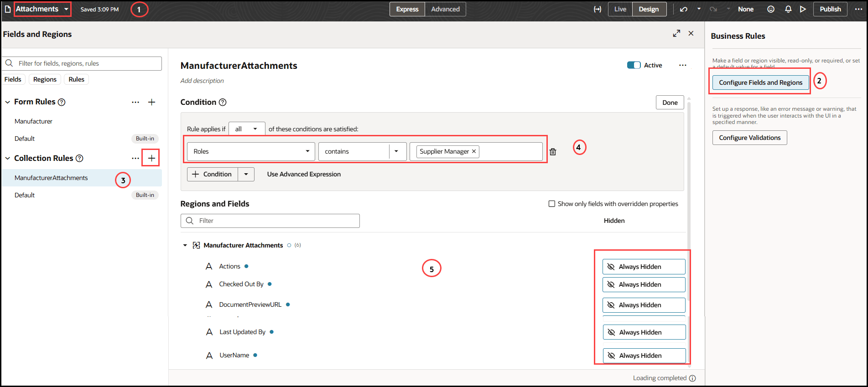Toggle the rule Active switch
Viewport: 868px width, 387px height.
[634, 65]
